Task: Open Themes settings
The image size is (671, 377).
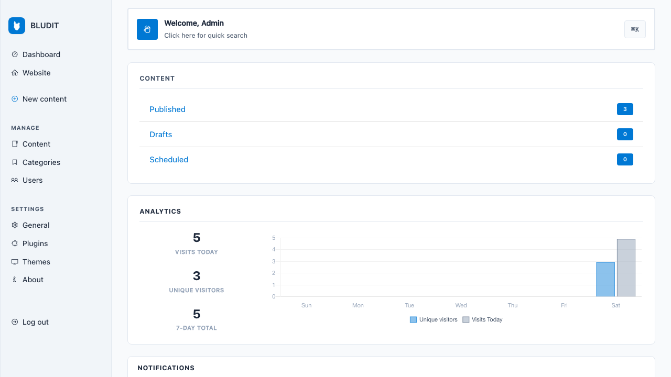Action: tap(36, 262)
